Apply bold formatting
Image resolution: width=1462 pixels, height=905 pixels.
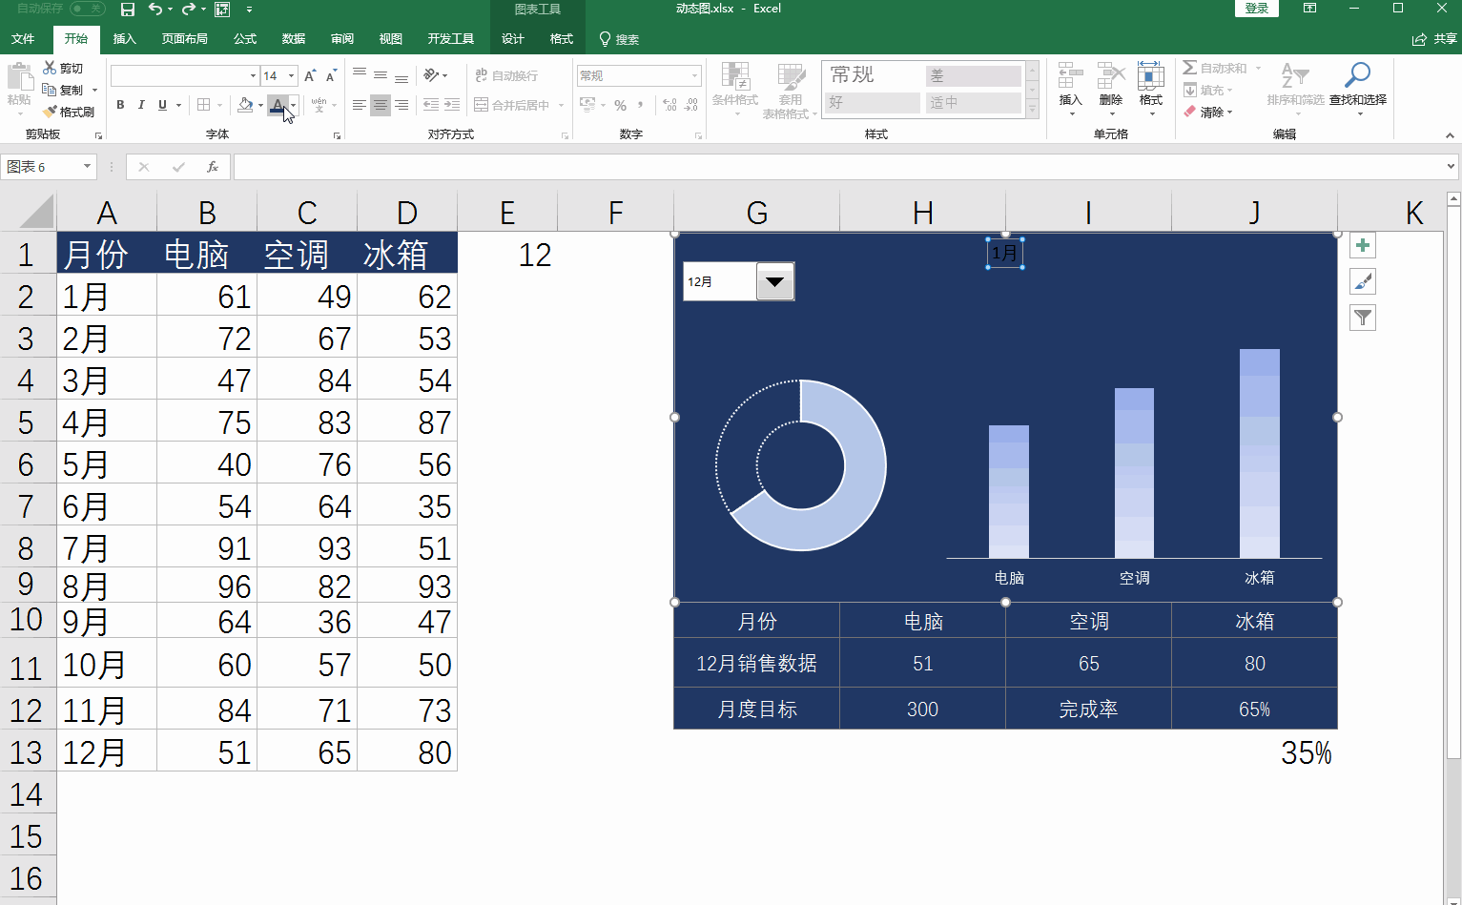[120, 105]
